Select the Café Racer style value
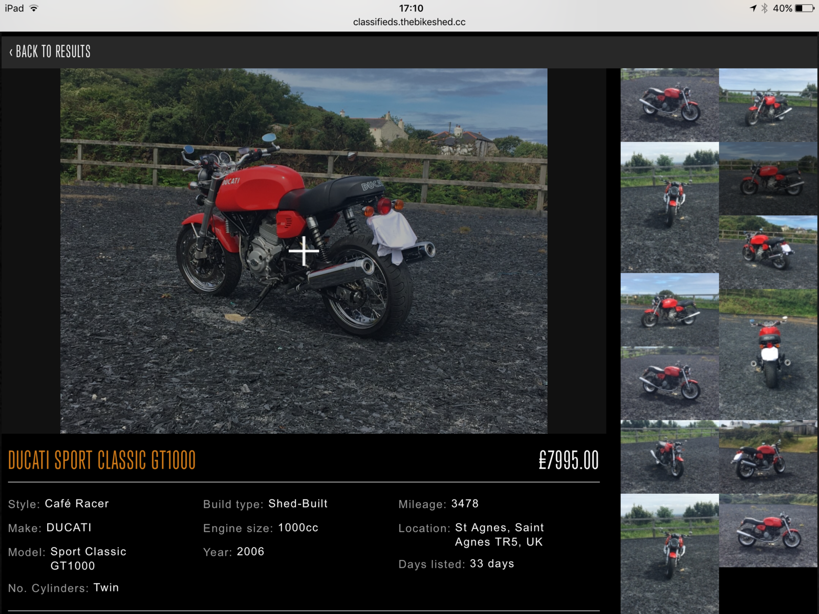Screen dimensions: 819x614 click(x=77, y=503)
